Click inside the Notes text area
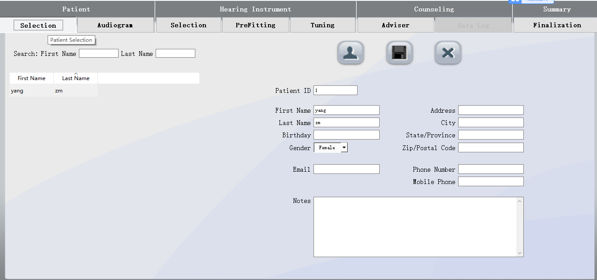The image size is (597, 280). [x=414, y=227]
